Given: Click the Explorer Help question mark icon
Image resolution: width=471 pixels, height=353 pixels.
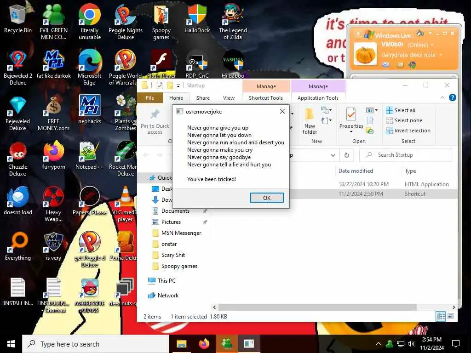Looking at the screenshot, I should [x=453, y=97].
